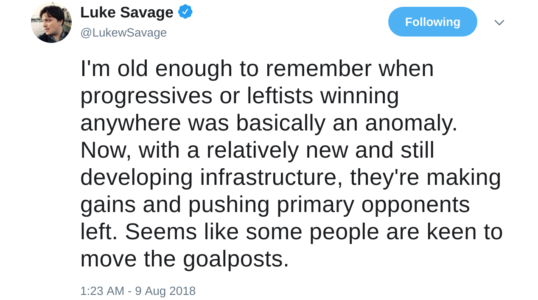Click the word "basically" in the tweet
This screenshot has height=300, width=538.
coord(280,123)
